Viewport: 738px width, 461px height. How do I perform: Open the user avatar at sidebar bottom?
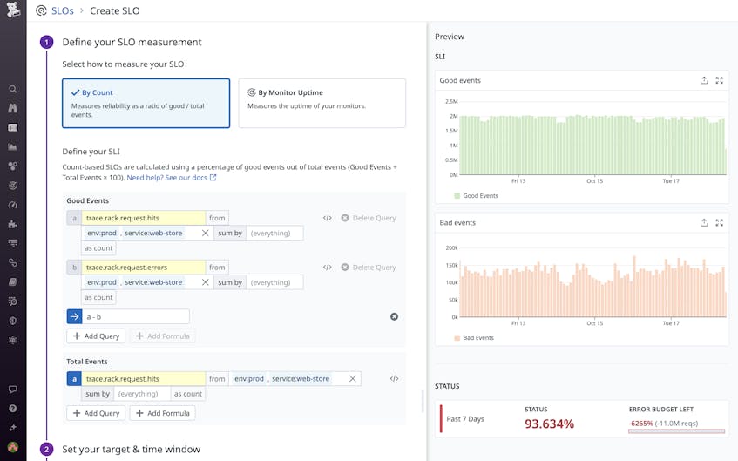(x=13, y=447)
